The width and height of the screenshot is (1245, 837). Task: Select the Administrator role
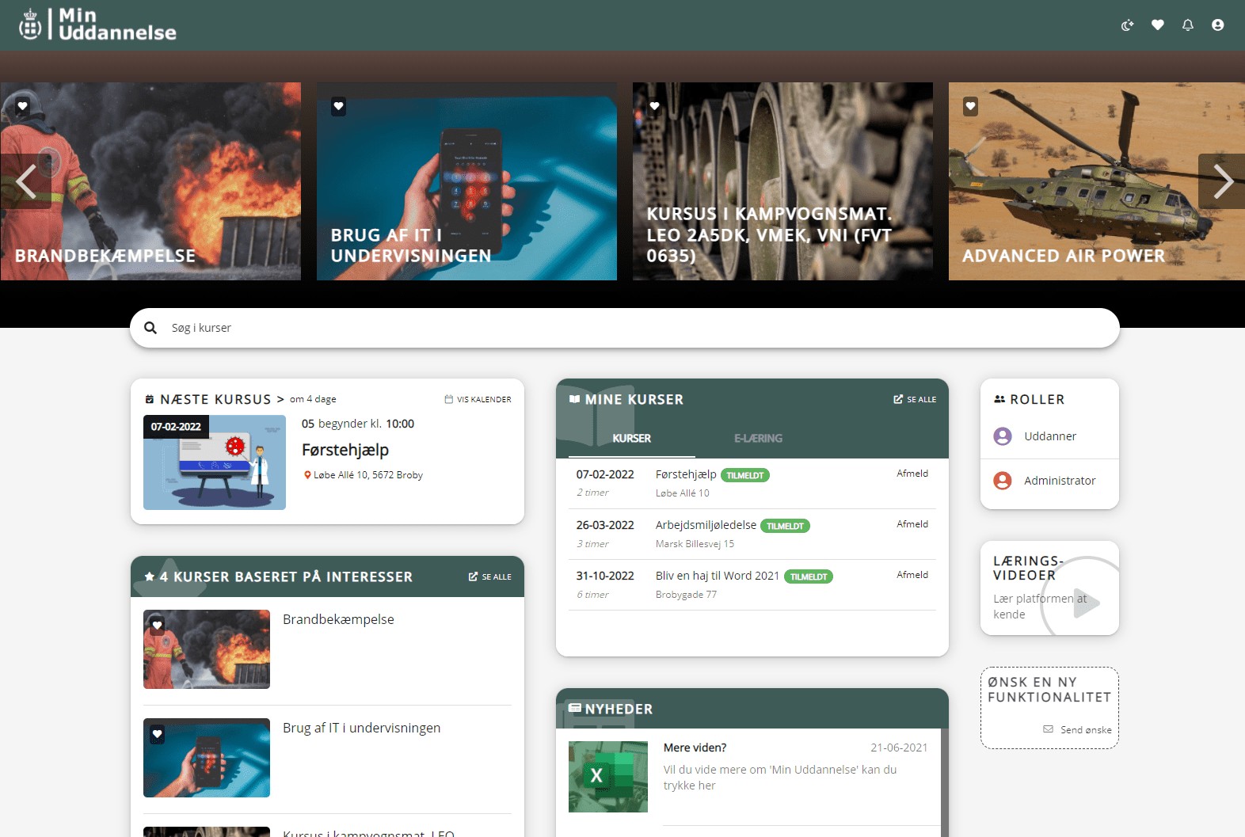point(1049,481)
